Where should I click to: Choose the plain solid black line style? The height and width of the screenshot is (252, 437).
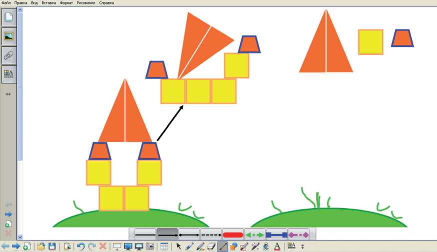pos(145,235)
